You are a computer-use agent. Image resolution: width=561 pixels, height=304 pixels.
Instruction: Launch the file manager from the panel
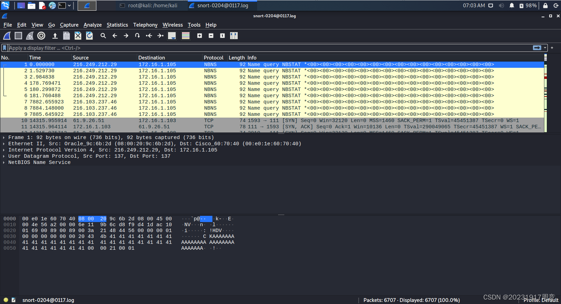(32, 6)
